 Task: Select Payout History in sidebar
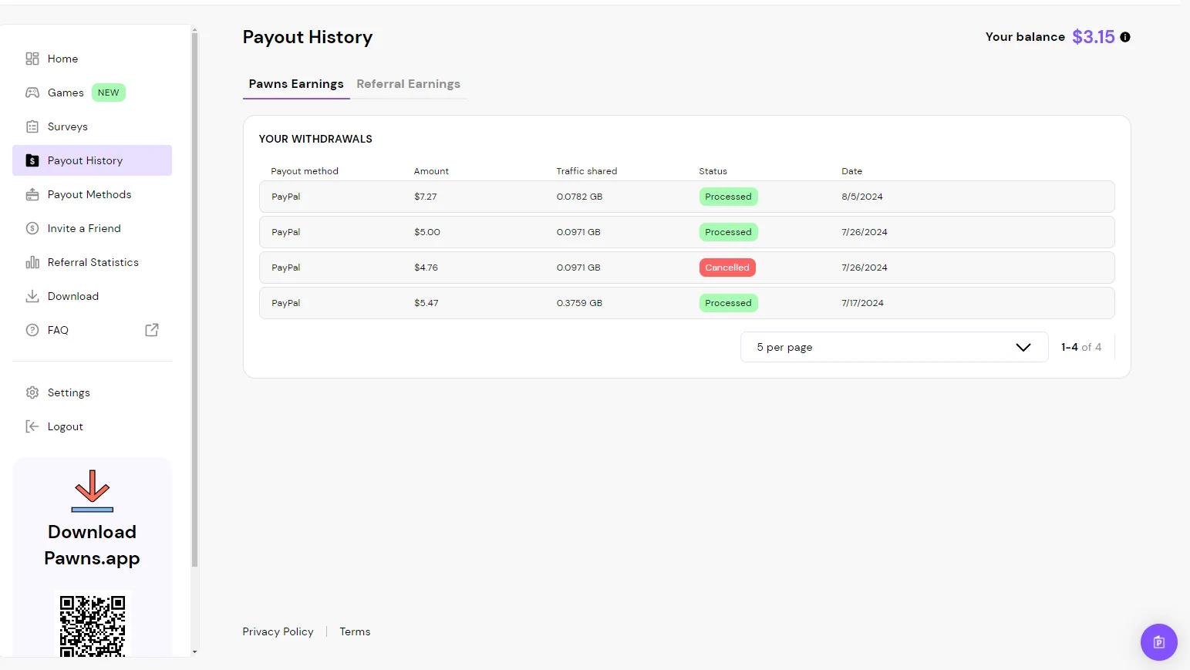(x=92, y=160)
